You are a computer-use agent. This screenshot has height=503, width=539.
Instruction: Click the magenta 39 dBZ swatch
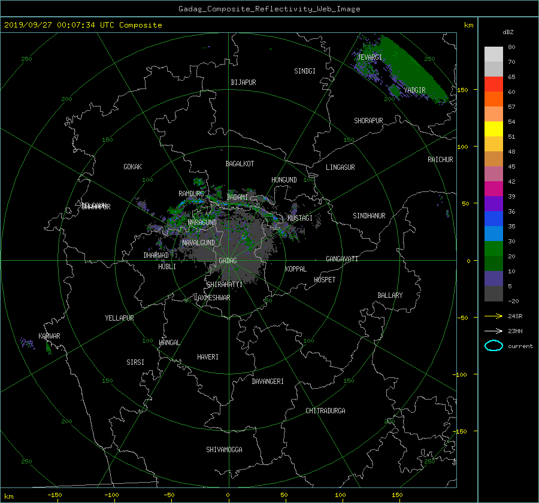pos(493,189)
